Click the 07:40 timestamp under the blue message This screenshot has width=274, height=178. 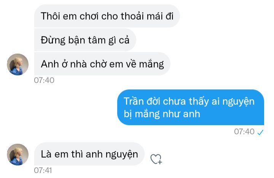point(244,132)
